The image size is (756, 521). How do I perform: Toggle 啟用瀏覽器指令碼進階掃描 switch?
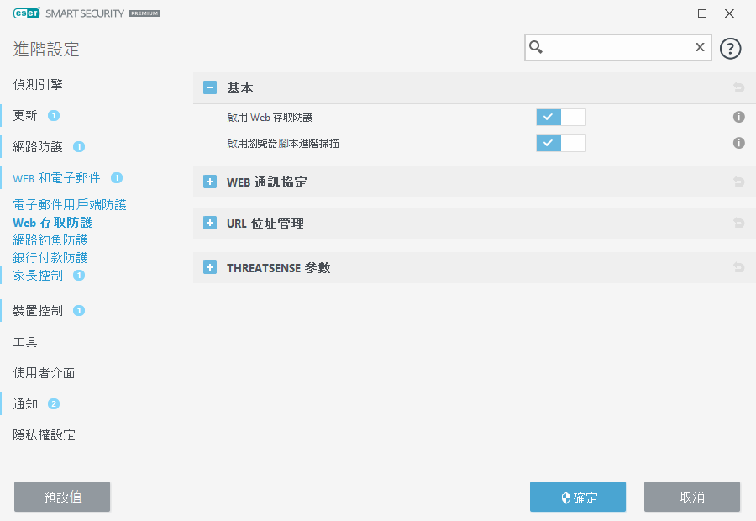tap(560, 144)
